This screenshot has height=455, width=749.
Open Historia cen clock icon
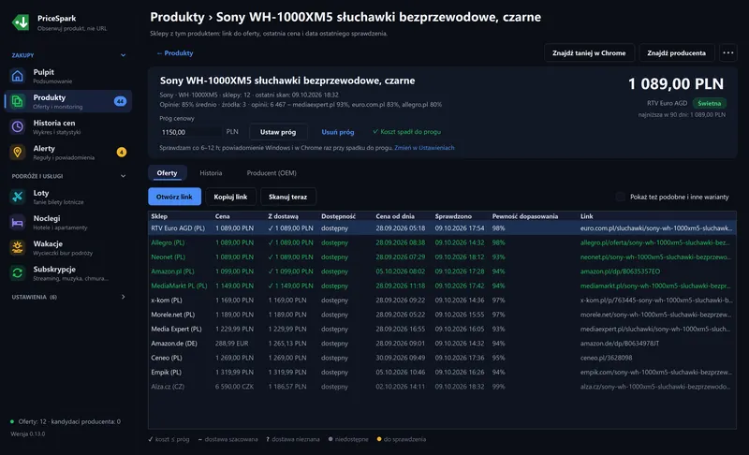tap(18, 126)
